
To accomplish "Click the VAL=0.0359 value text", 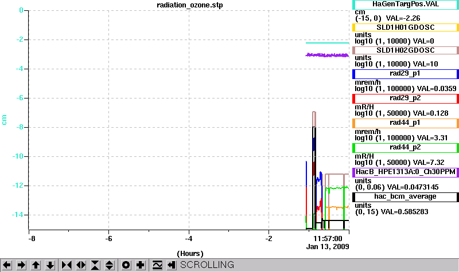I will (x=437, y=89).
